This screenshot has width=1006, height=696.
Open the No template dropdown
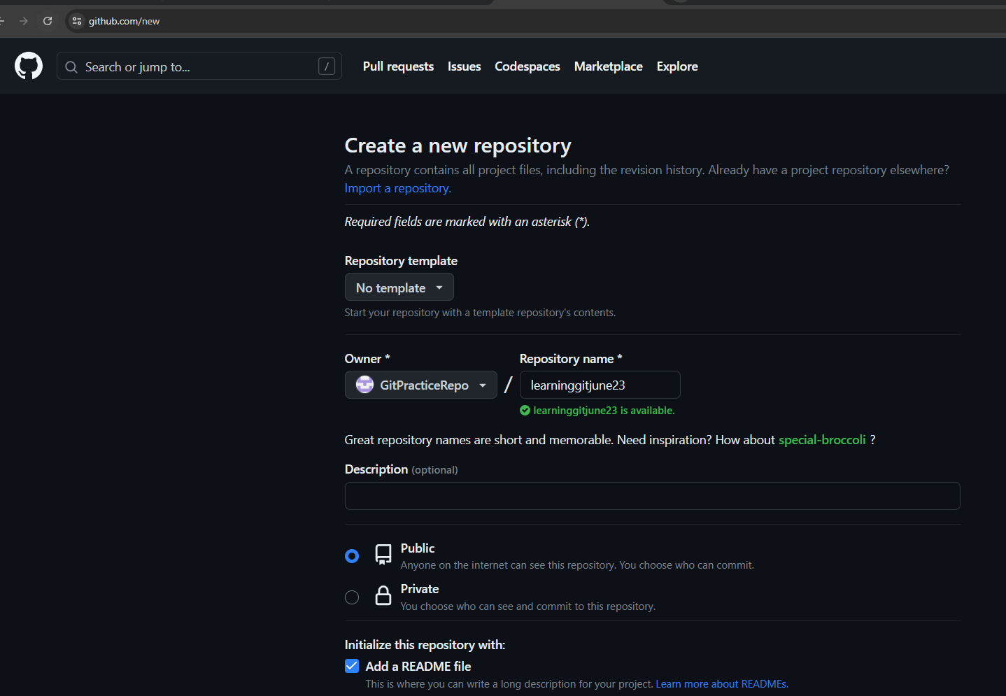coord(399,287)
